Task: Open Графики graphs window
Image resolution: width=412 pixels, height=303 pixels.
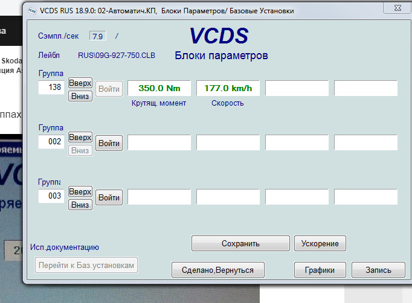Action: pyautogui.click(x=320, y=270)
